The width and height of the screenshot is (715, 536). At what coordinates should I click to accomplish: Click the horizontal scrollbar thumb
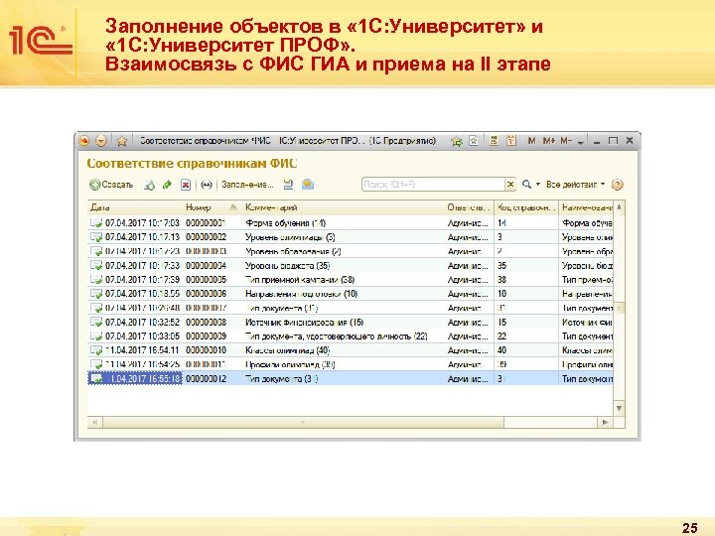click(303, 422)
